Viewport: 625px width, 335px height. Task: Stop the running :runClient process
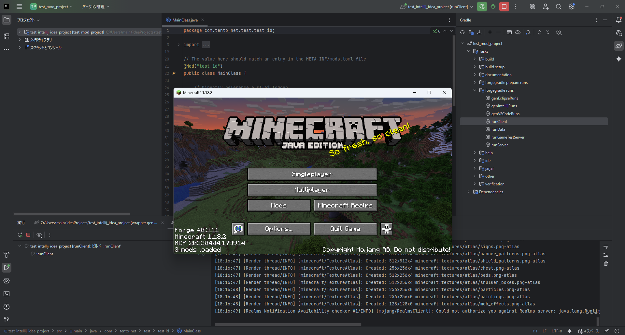point(28,235)
